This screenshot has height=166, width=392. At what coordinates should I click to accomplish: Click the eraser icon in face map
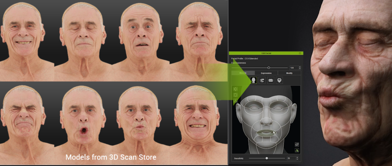click(297, 145)
